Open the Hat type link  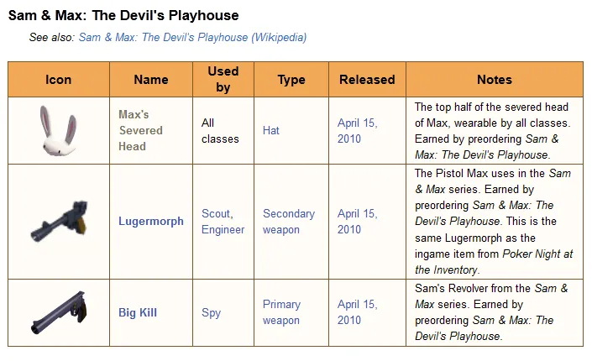pyautogui.click(x=271, y=131)
